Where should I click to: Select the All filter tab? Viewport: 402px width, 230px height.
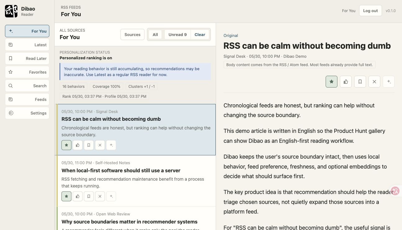pyautogui.click(x=155, y=34)
